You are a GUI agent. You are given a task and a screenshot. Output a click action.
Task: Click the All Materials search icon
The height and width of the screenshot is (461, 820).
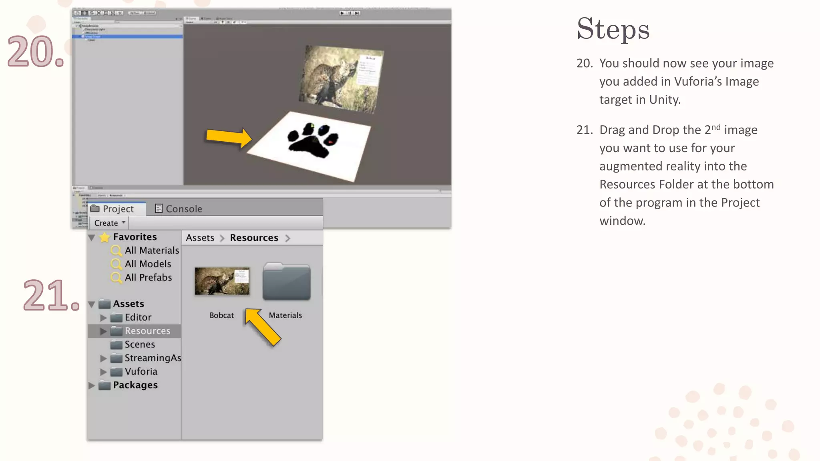pyautogui.click(x=116, y=251)
